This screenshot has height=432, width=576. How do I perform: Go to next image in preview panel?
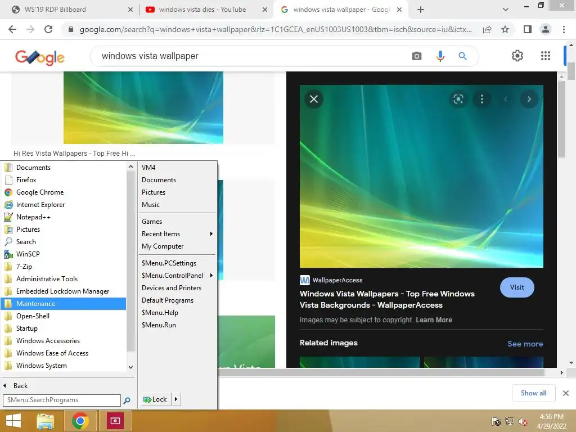tap(529, 99)
